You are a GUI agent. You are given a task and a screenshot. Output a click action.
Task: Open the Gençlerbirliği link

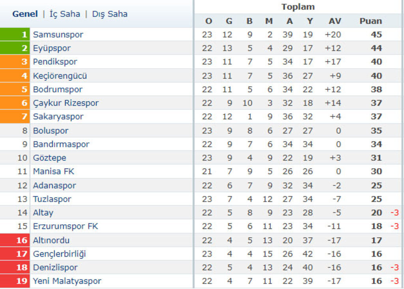[59, 254]
